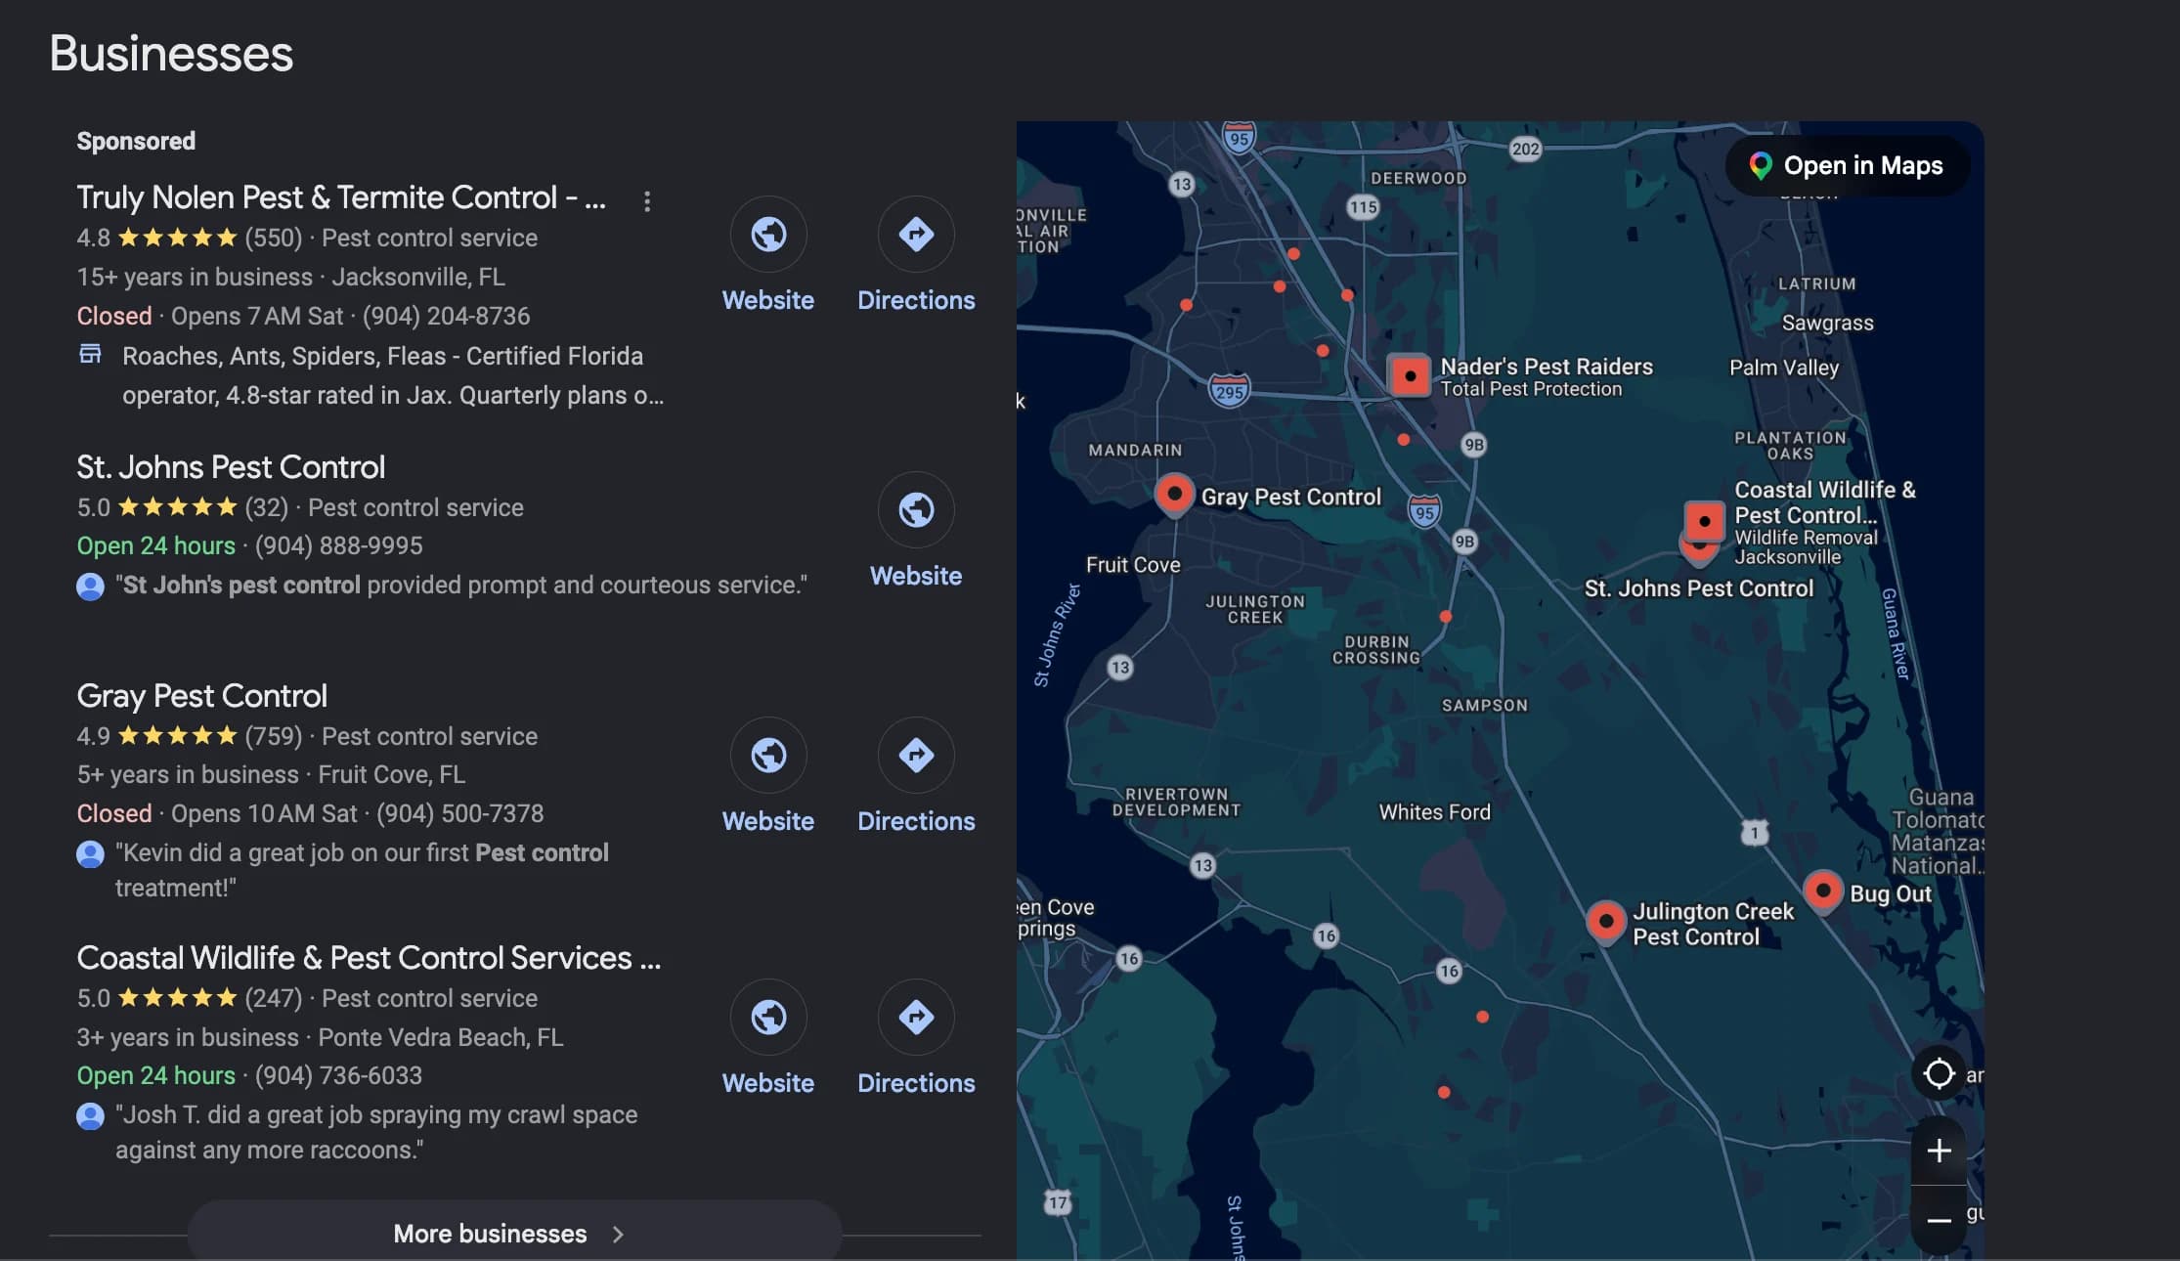Screen dimensions: 2180x1261
Task: Click the Directions label for Gray Pest Control
Action: 916,821
